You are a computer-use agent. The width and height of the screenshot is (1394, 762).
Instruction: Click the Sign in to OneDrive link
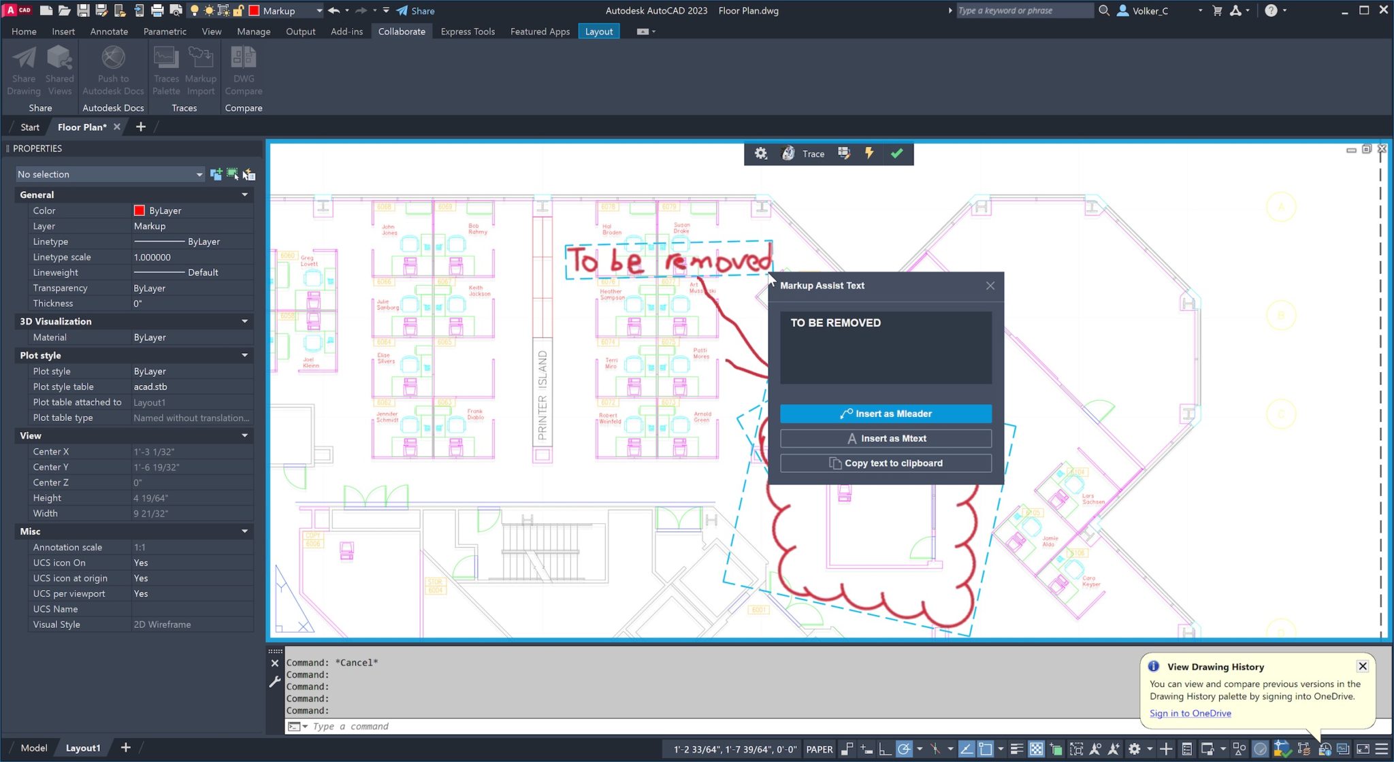coord(1190,713)
